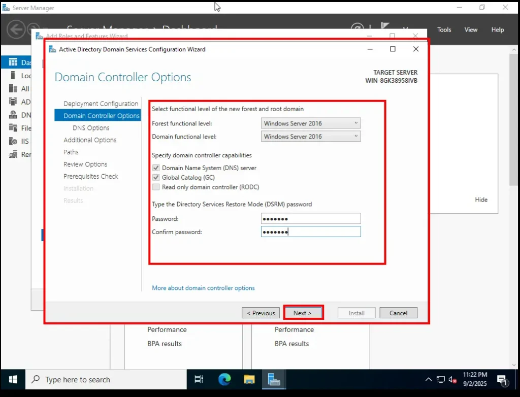Click the taskbar search box
Screen dimensions: 520x397
[x=106, y=379]
